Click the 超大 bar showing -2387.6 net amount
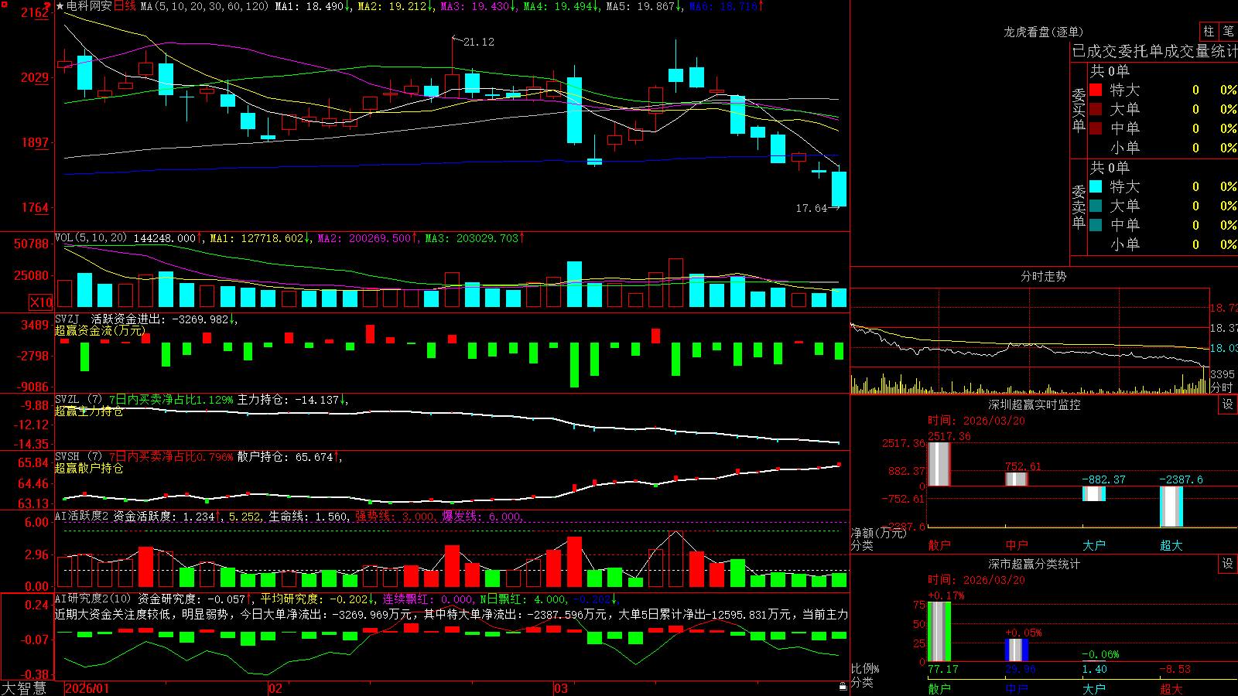The image size is (1238, 696). [1171, 507]
